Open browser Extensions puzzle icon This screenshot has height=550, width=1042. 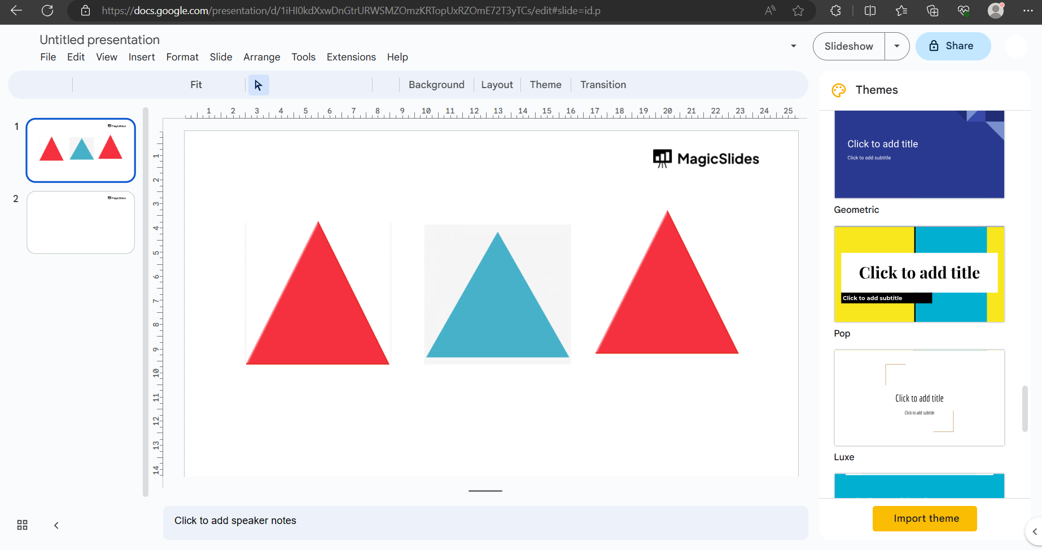[x=836, y=11]
